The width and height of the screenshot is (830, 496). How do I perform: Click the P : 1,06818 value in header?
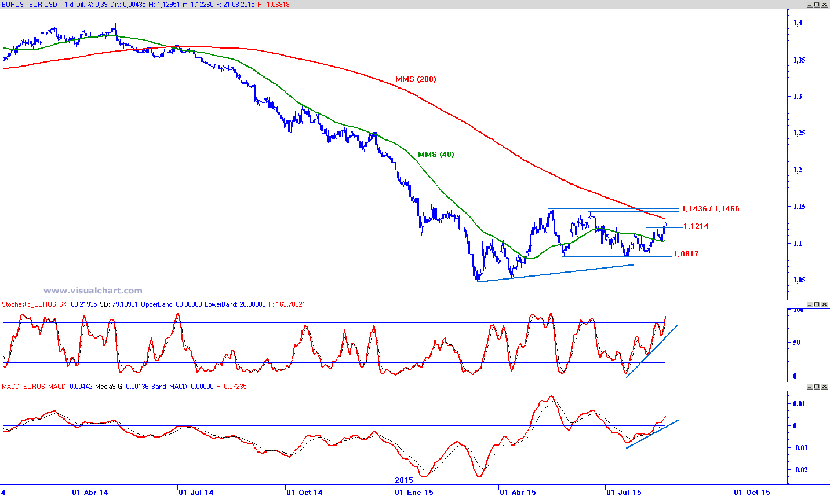pyautogui.click(x=274, y=5)
